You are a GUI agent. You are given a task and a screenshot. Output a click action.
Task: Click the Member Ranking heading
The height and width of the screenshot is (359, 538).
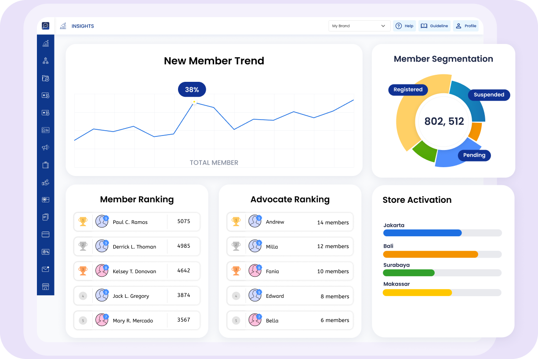click(x=137, y=200)
